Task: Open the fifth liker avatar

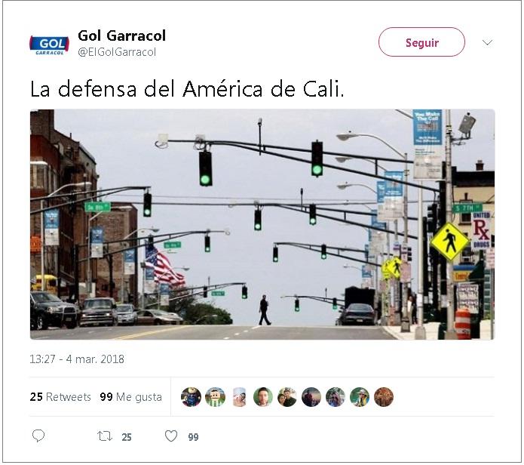Action: [x=287, y=397]
